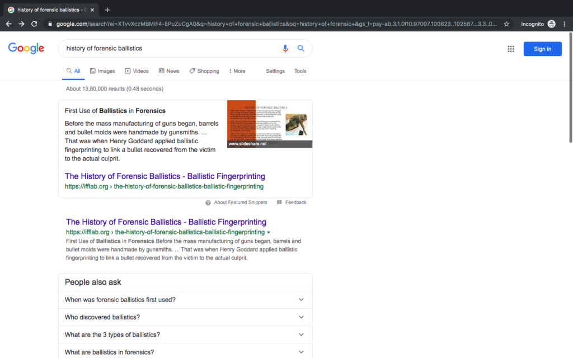Image resolution: width=573 pixels, height=358 pixels.
Task: Expand 'What are ballistics in forensics?'
Action: [185, 351]
